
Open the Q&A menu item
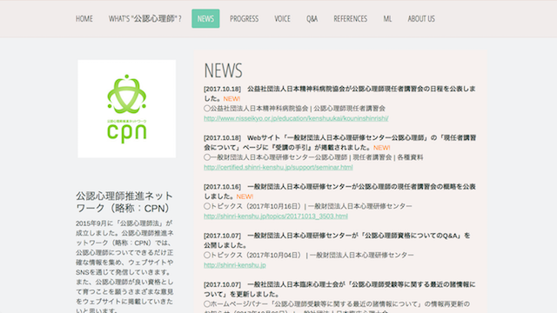click(x=312, y=18)
